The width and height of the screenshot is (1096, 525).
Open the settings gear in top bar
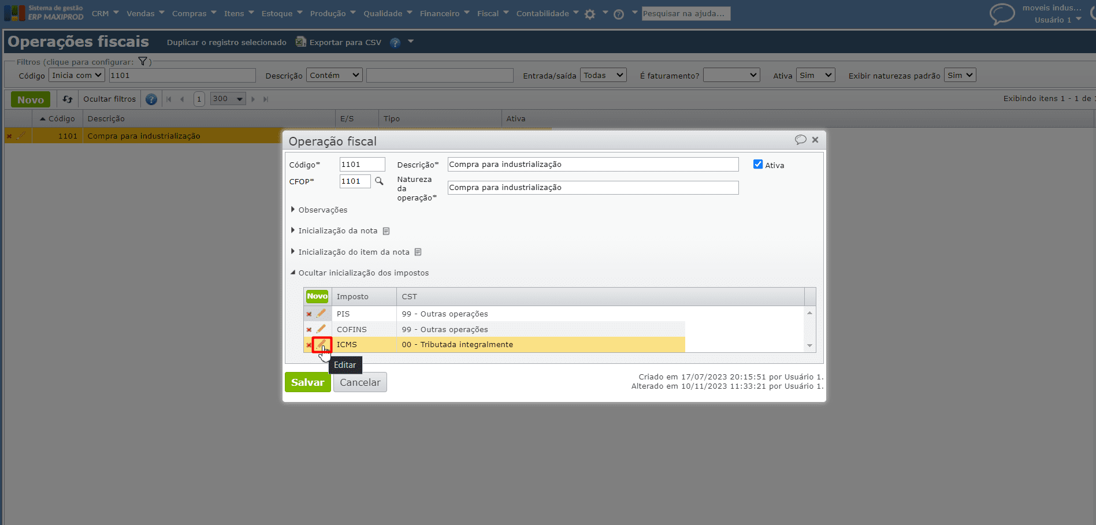[x=590, y=14]
